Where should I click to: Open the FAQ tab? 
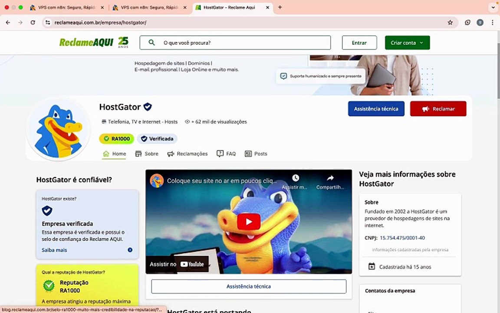pyautogui.click(x=226, y=153)
